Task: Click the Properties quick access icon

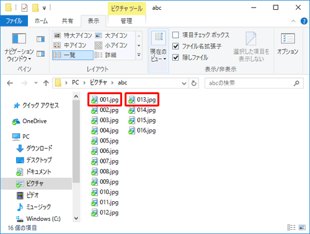Action: click(x=24, y=8)
